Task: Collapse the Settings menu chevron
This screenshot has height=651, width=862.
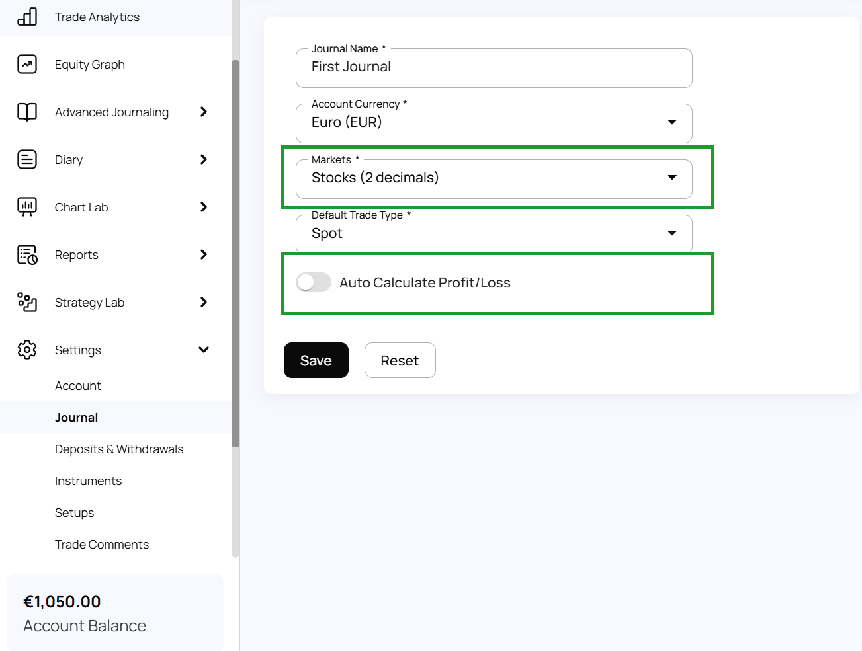Action: coord(204,350)
